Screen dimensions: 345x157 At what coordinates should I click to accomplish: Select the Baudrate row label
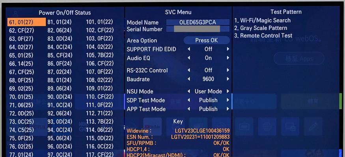coord(138,79)
